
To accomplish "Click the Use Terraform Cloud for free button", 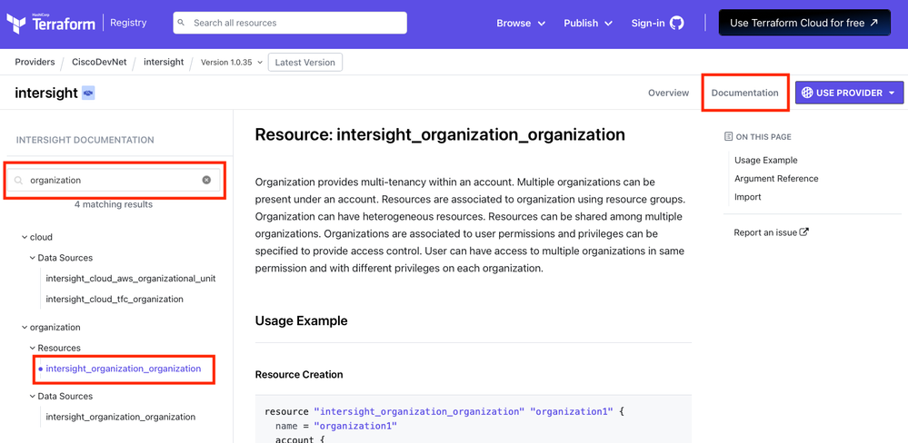I will (804, 23).
